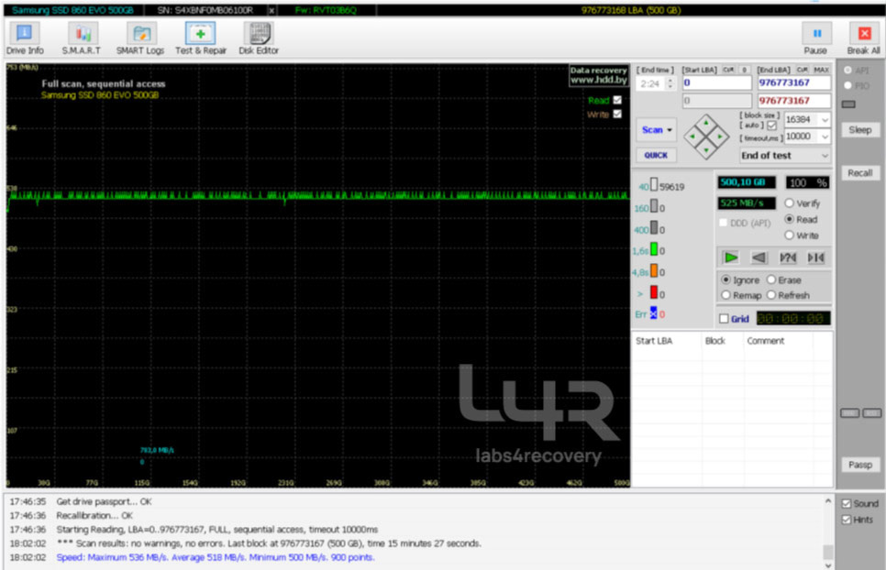Screen dimensions: 886x570
Task: Click the small gray indicator below PIO
Action: (848, 104)
